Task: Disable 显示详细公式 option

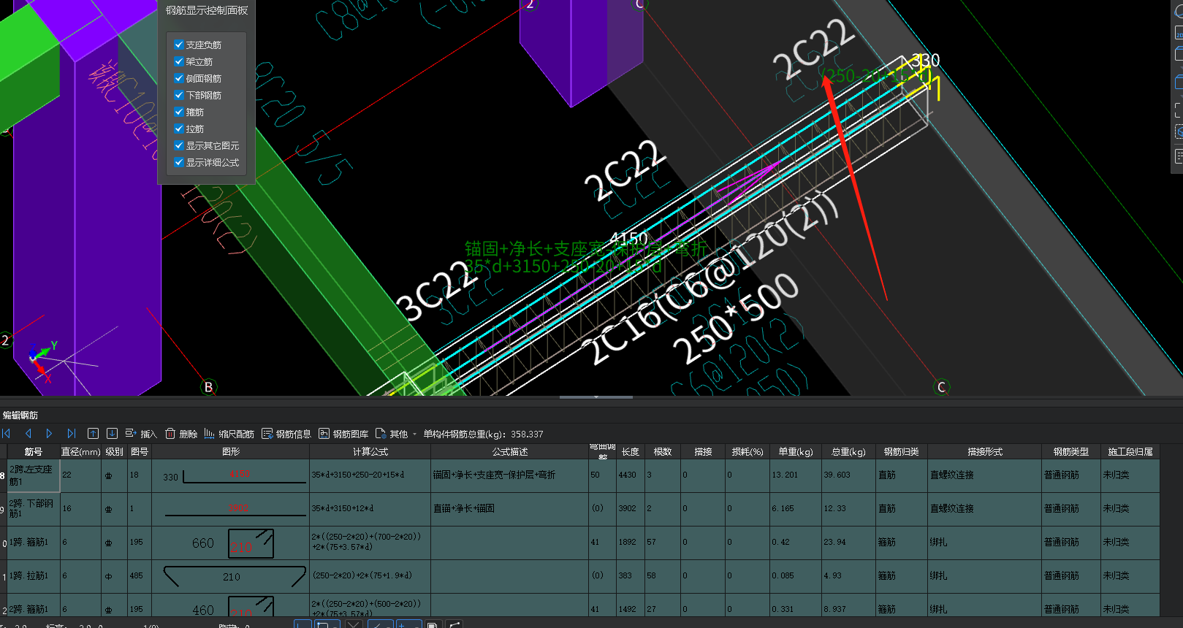Action: pos(179,162)
